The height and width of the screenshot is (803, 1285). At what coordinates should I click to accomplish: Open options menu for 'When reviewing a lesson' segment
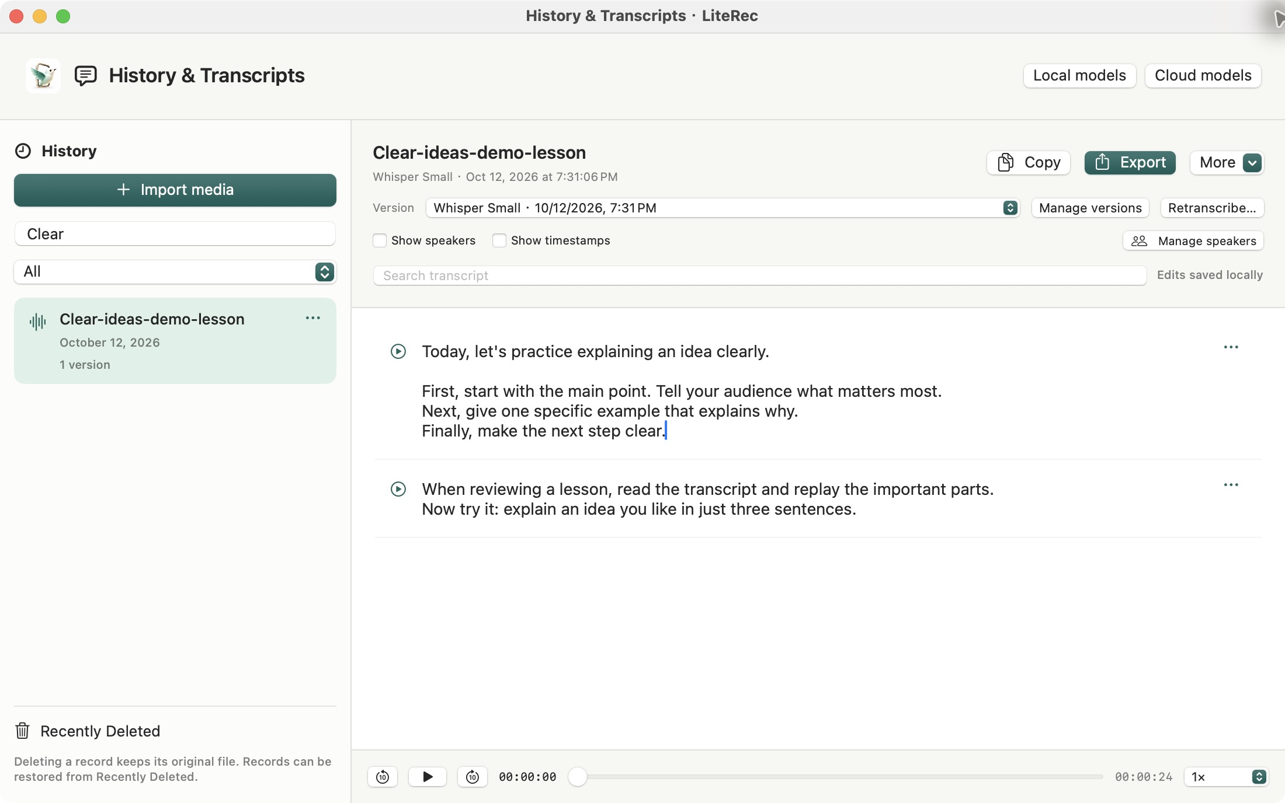(1231, 485)
